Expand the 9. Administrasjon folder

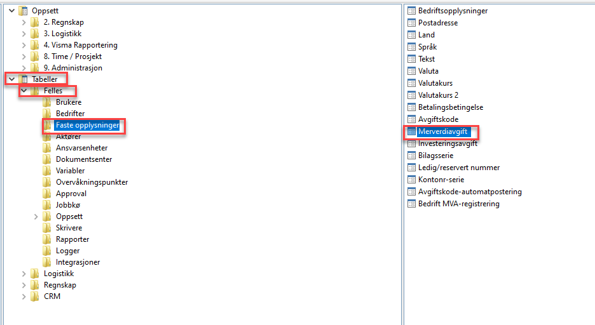point(24,68)
